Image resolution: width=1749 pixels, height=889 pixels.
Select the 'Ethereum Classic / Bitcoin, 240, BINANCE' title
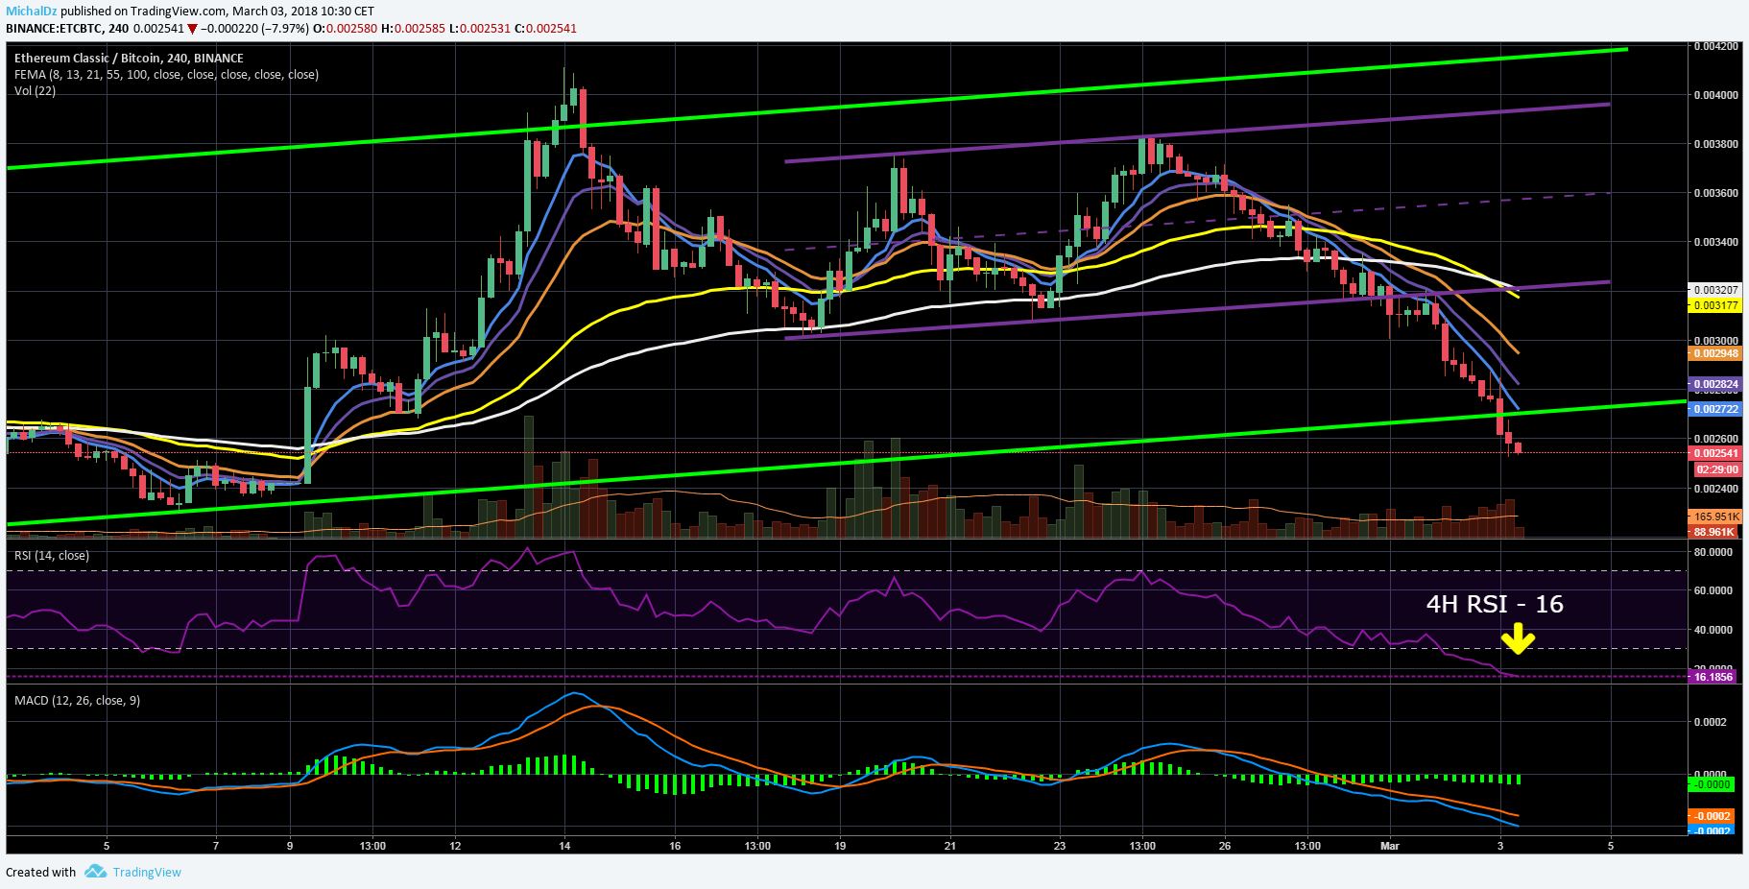[129, 58]
